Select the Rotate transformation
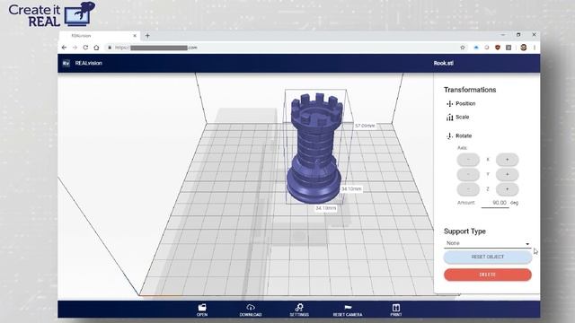 (459, 135)
